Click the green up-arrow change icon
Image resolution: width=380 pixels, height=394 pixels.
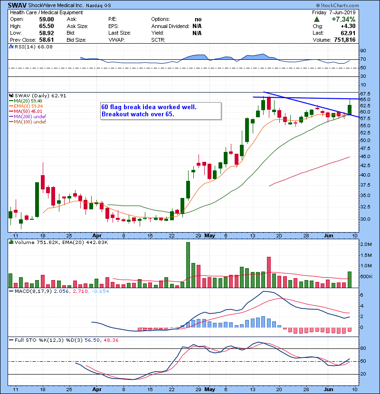click(317, 19)
